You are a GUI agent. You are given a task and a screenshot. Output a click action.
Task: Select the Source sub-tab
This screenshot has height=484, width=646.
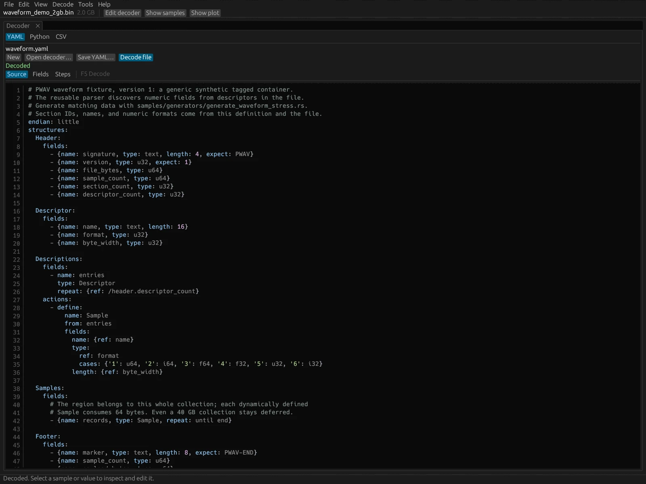coord(17,74)
